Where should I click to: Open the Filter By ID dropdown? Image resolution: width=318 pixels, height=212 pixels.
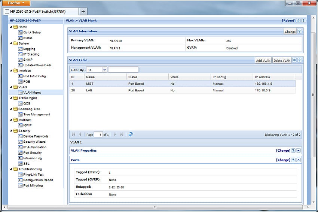[x=104, y=70]
